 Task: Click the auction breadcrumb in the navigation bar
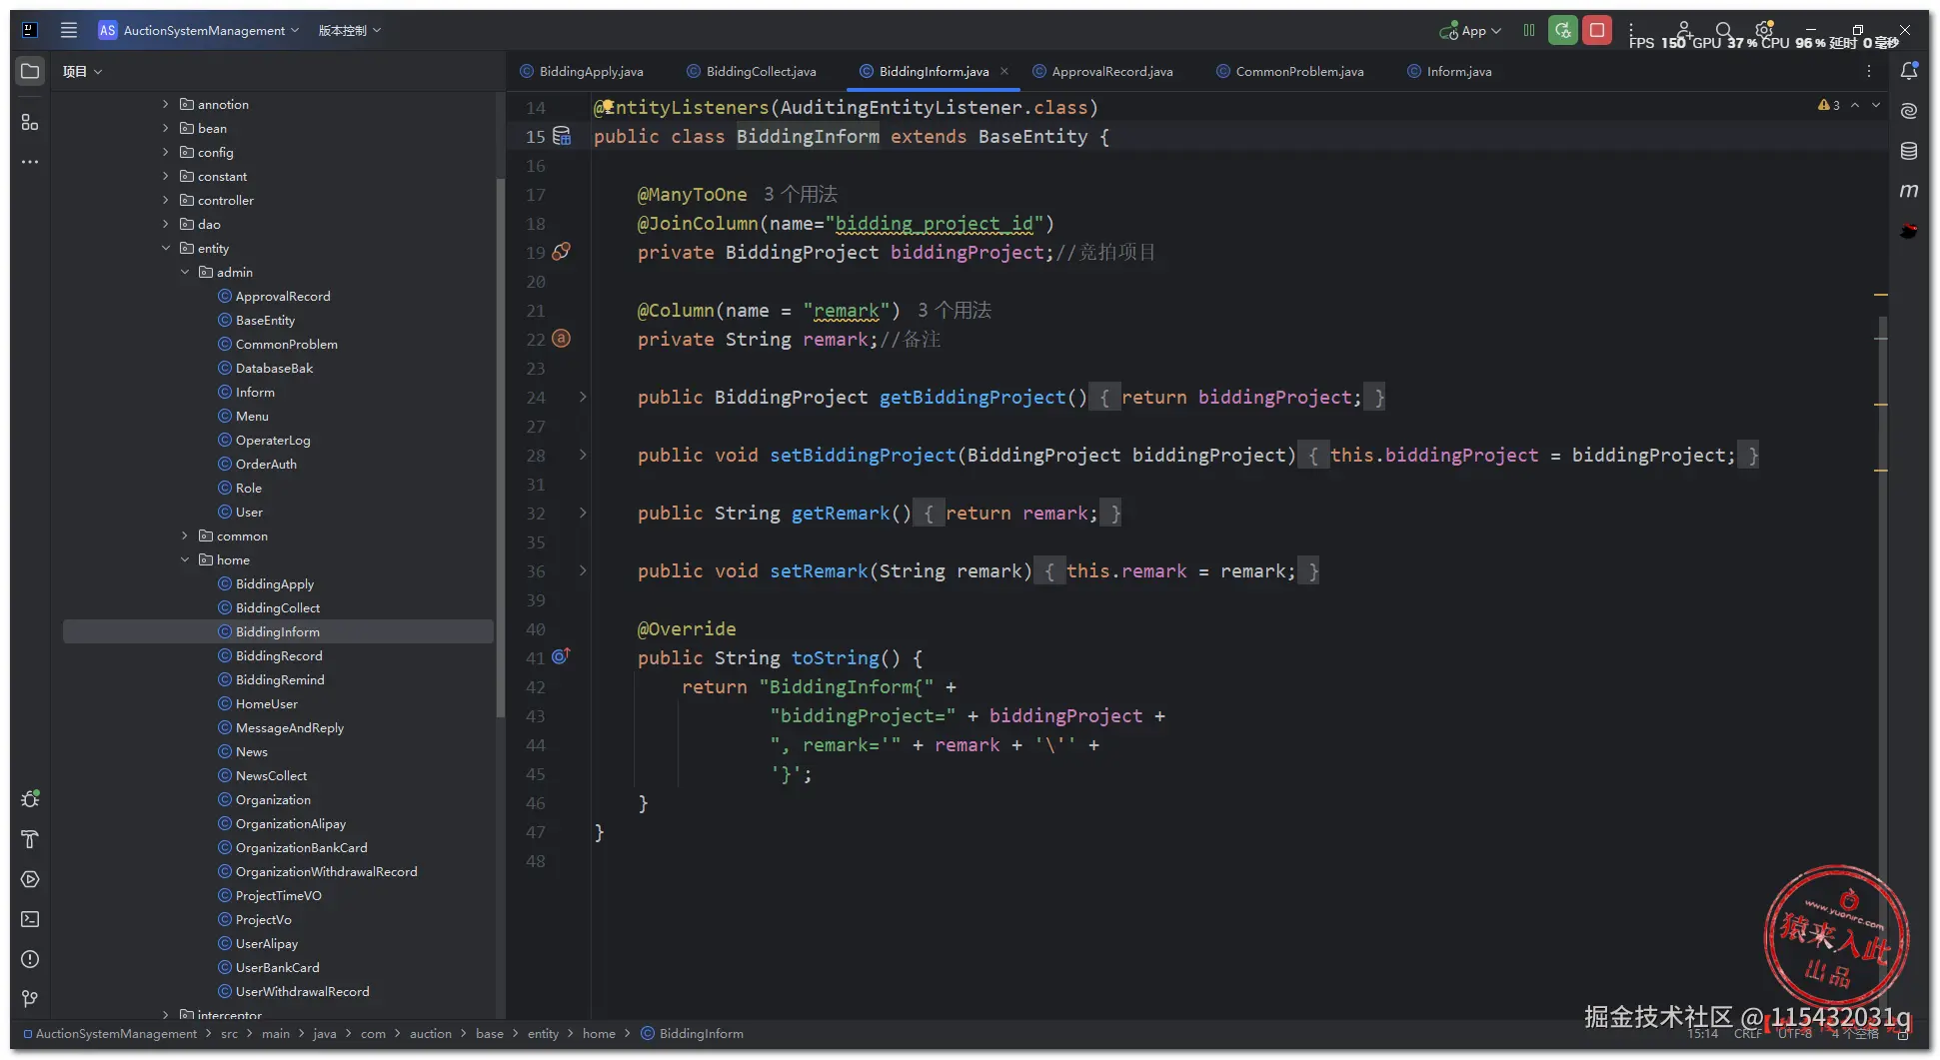[x=431, y=1033]
